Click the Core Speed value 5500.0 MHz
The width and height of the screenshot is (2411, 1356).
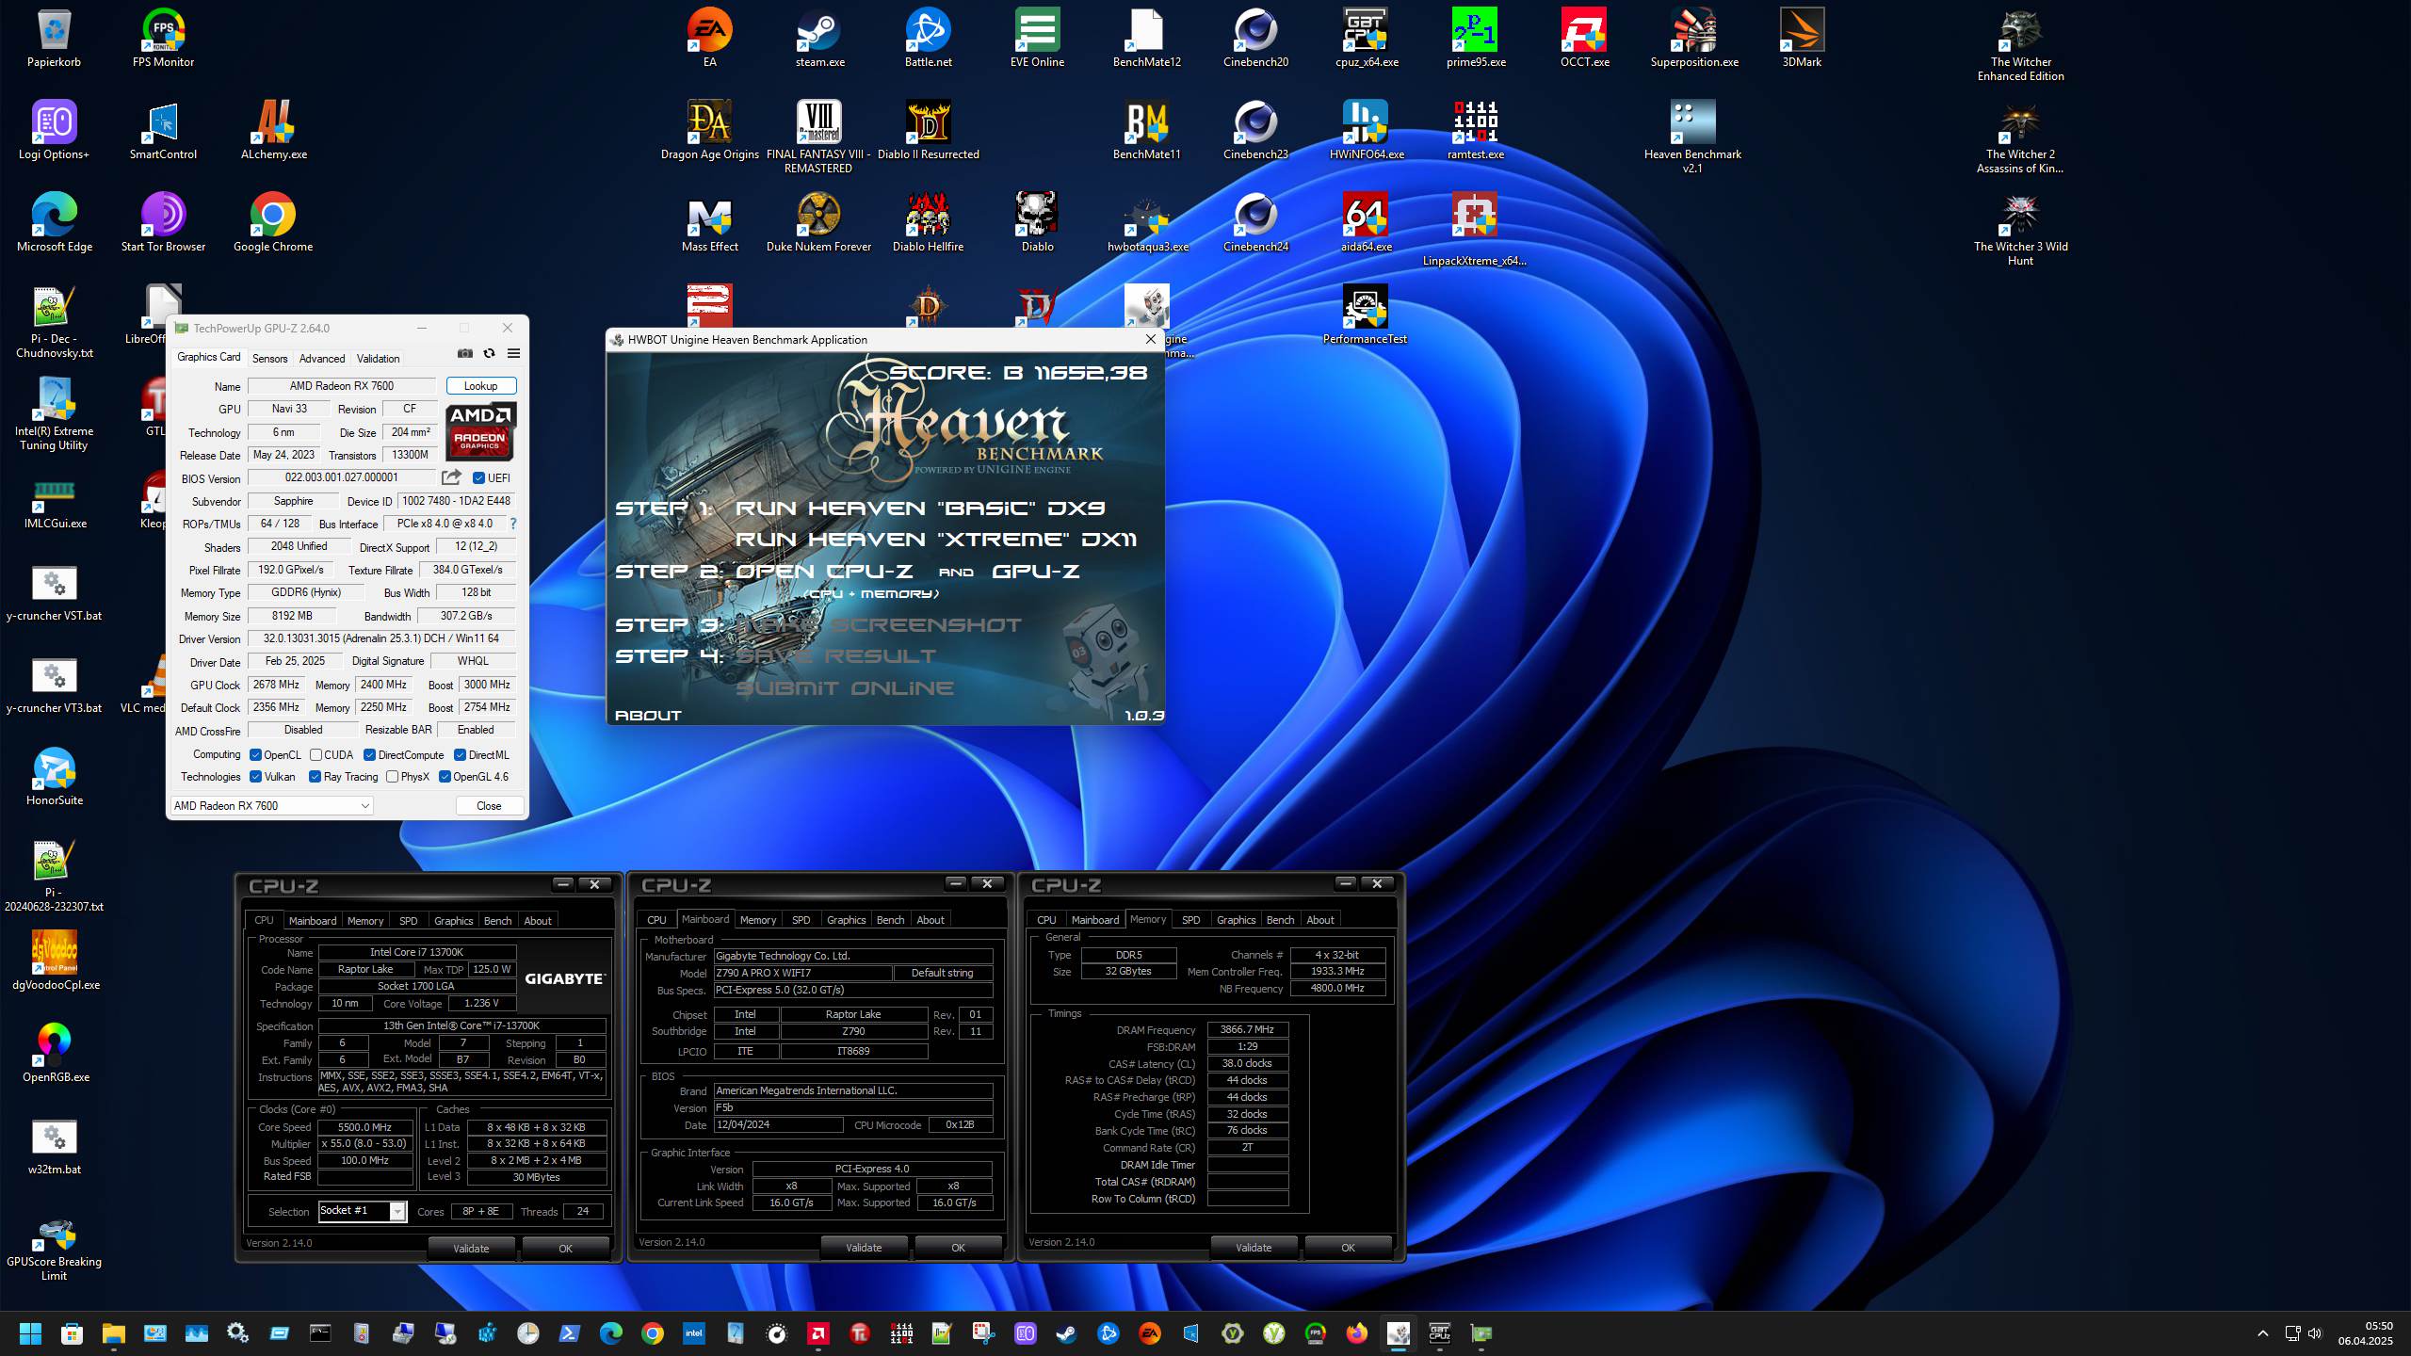tap(365, 1127)
